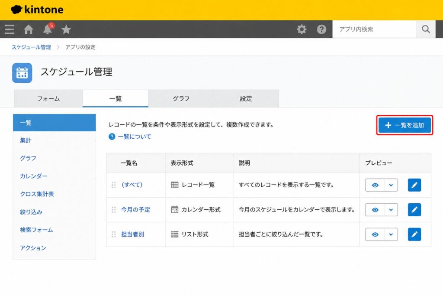Preview the 担当者別 view with eye icon

point(375,234)
